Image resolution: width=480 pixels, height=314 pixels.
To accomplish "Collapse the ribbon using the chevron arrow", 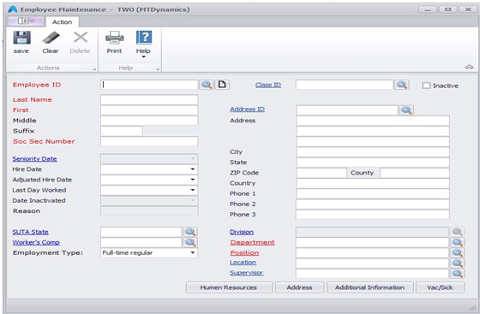I will point(469,67).
